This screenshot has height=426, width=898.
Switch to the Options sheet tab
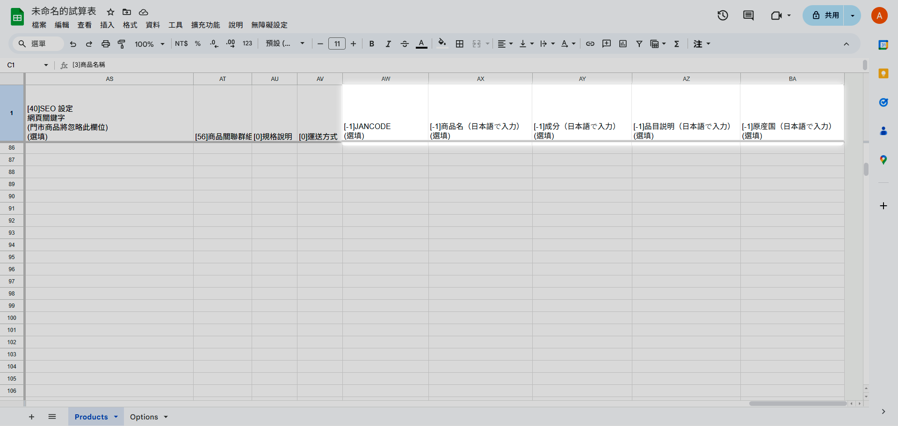coord(144,417)
